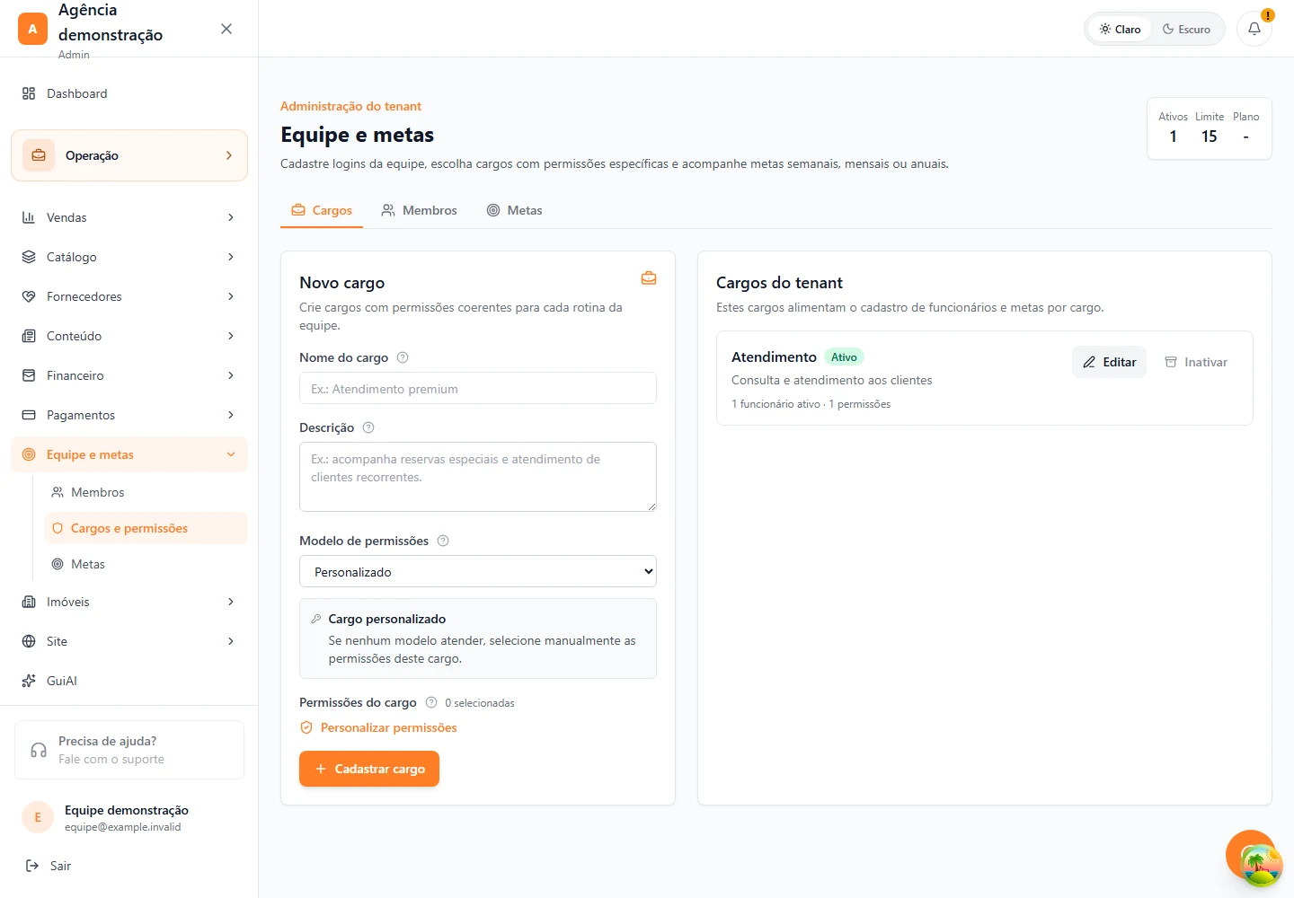Switch to the Metas tab
The height and width of the screenshot is (898, 1294).
[x=515, y=210]
